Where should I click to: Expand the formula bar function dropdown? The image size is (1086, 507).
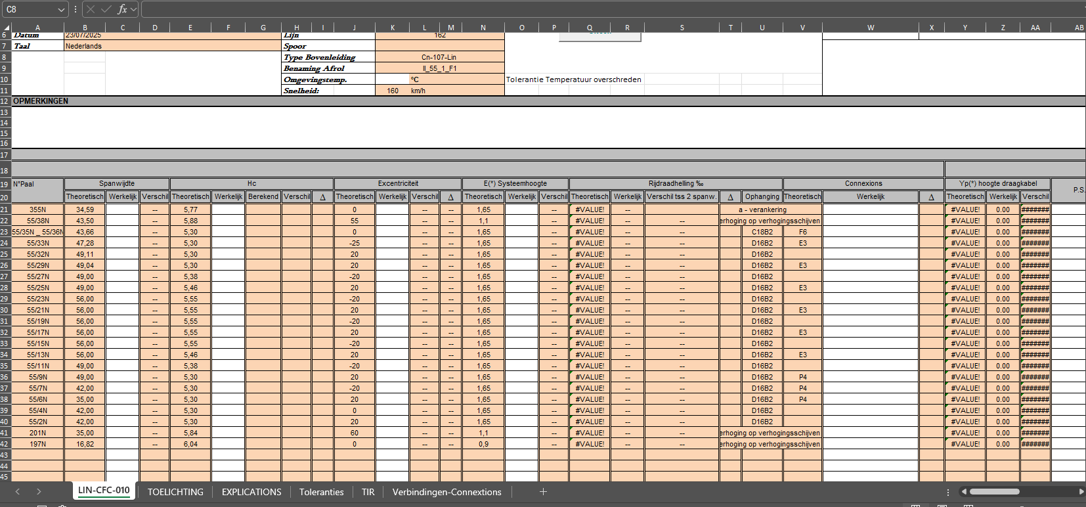click(x=133, y=9)
